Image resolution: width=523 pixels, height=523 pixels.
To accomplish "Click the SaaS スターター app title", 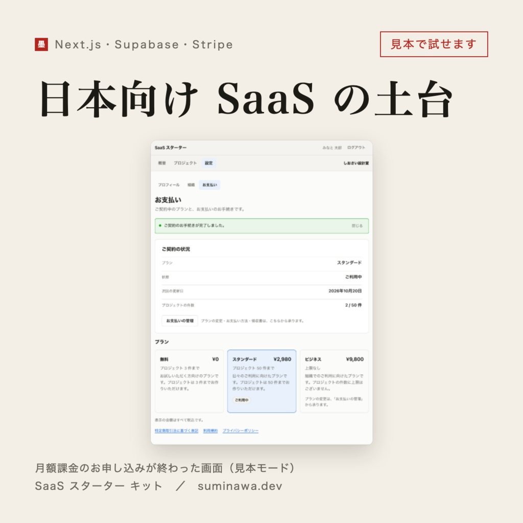I will click(171, 148).
